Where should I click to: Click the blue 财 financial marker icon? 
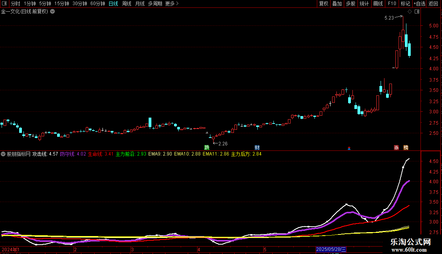pyautogui.click(x=257, y=148)
